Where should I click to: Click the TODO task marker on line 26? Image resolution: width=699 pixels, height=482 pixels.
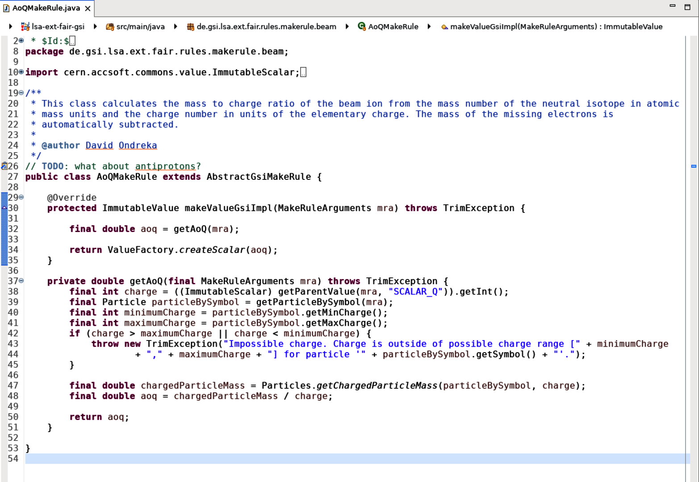(4, 166)
